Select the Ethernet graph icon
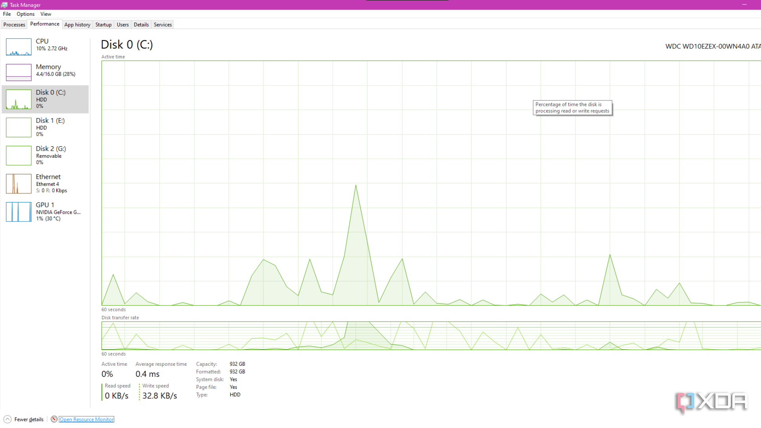761x428 pixels. click(19, 184)
